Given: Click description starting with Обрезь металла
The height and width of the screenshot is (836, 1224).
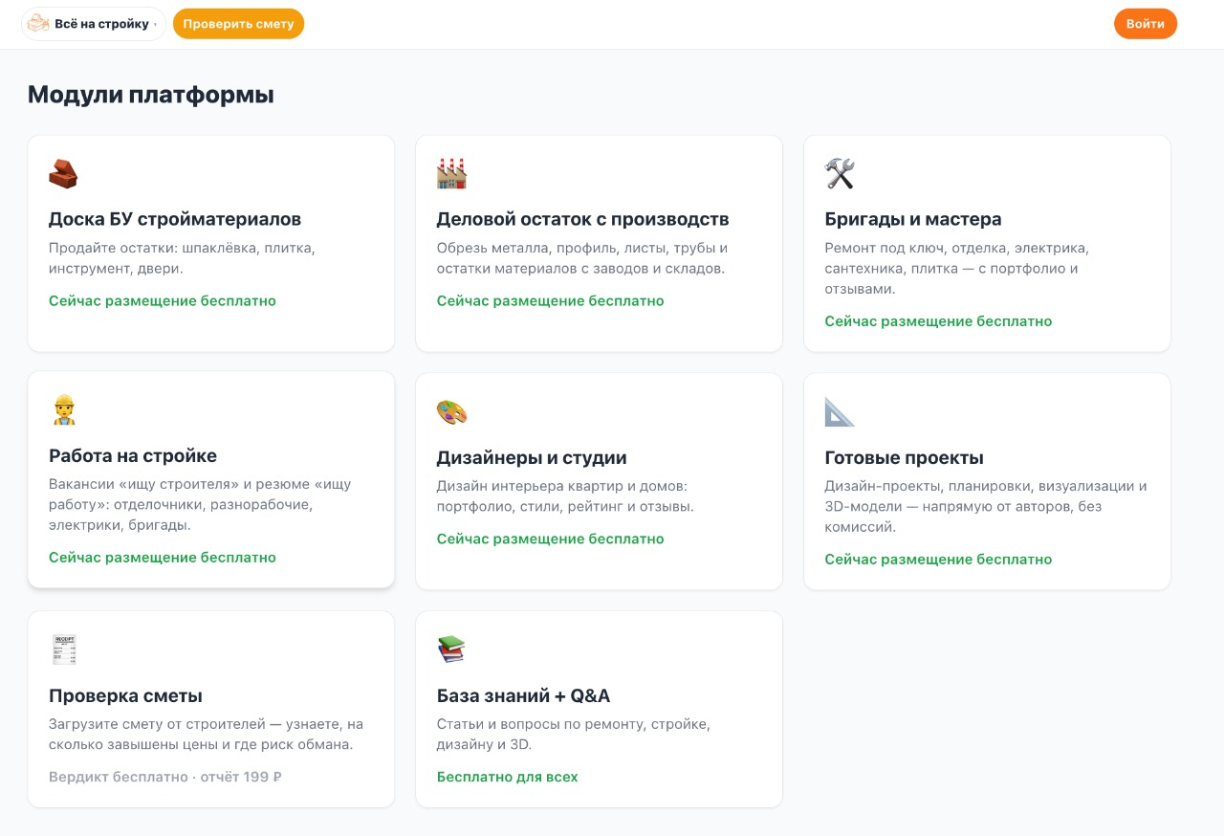Looking at the screenshot, I should (582, 258).
